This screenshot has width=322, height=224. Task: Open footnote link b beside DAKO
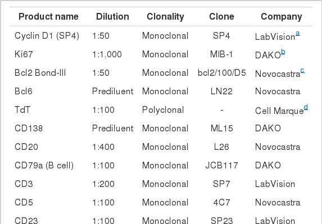click(x=283, y=52)
